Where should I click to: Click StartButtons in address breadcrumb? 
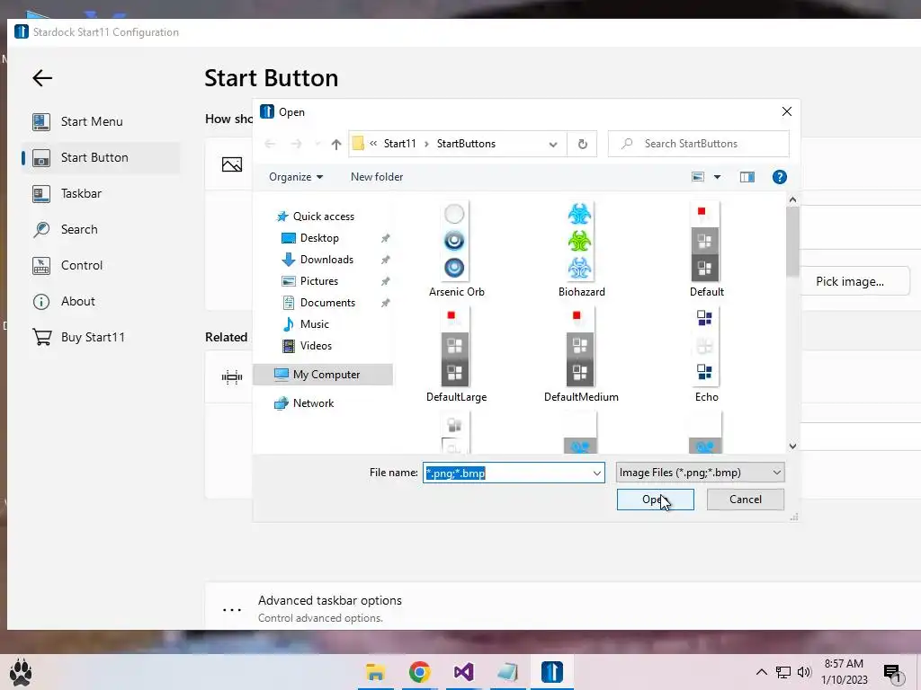[x=466, y=144]
